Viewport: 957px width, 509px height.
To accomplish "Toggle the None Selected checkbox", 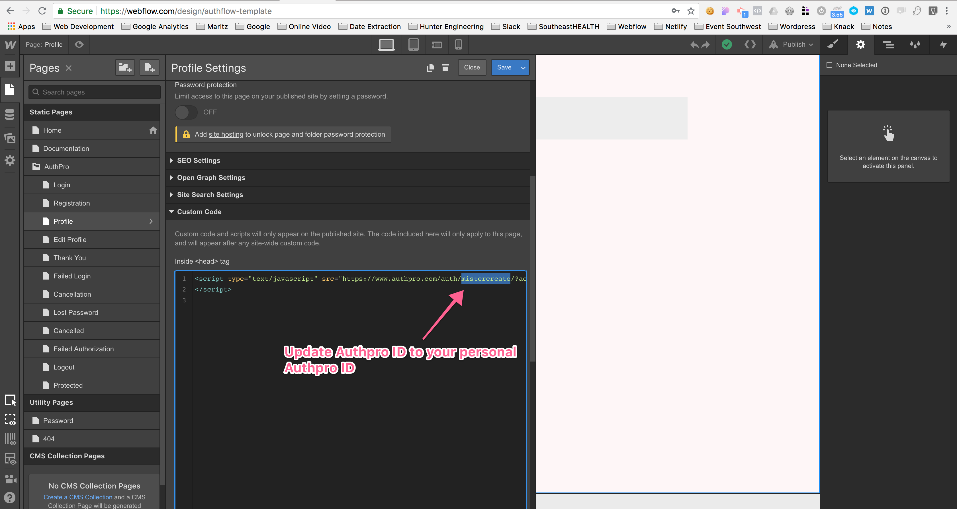I will pyautogui.click(x=829, y=65).
